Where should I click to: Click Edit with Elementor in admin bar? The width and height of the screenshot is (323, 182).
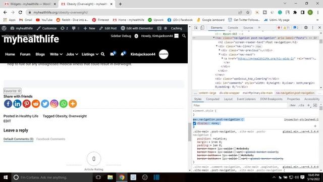pyautogui.click(x=137, y=28)
